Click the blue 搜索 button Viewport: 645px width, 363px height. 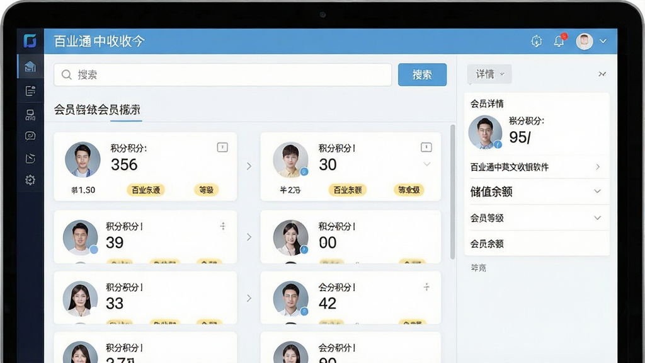point(422,75)
